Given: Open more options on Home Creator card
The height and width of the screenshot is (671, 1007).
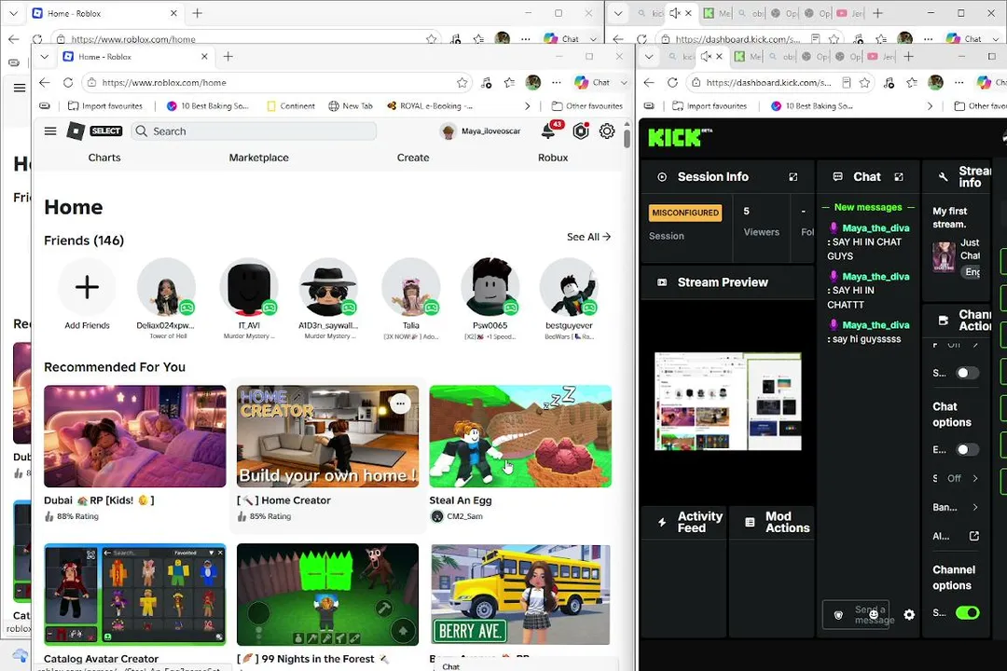Looking at the screenshot, I should pos(400,404).
